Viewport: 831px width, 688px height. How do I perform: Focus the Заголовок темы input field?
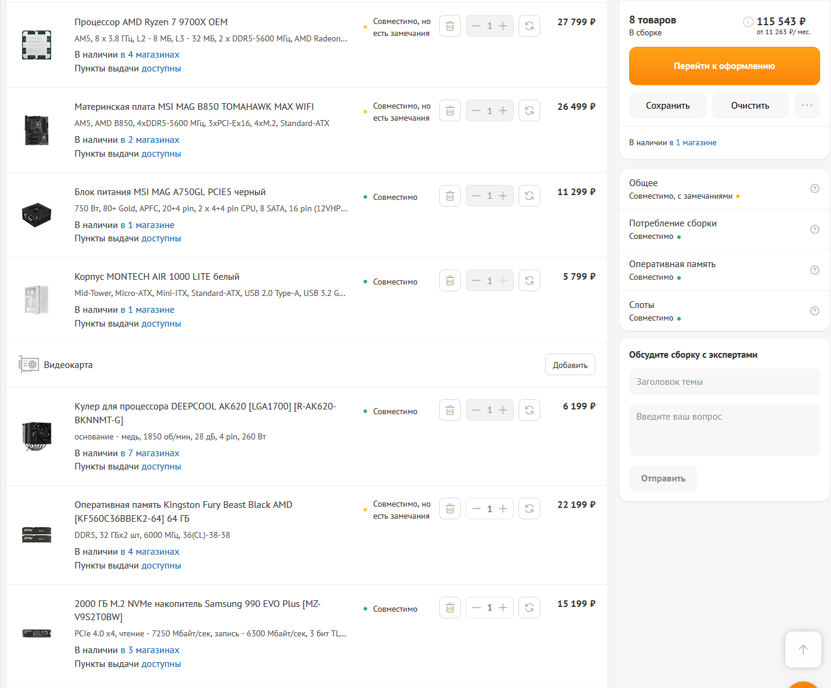point(724,382)
